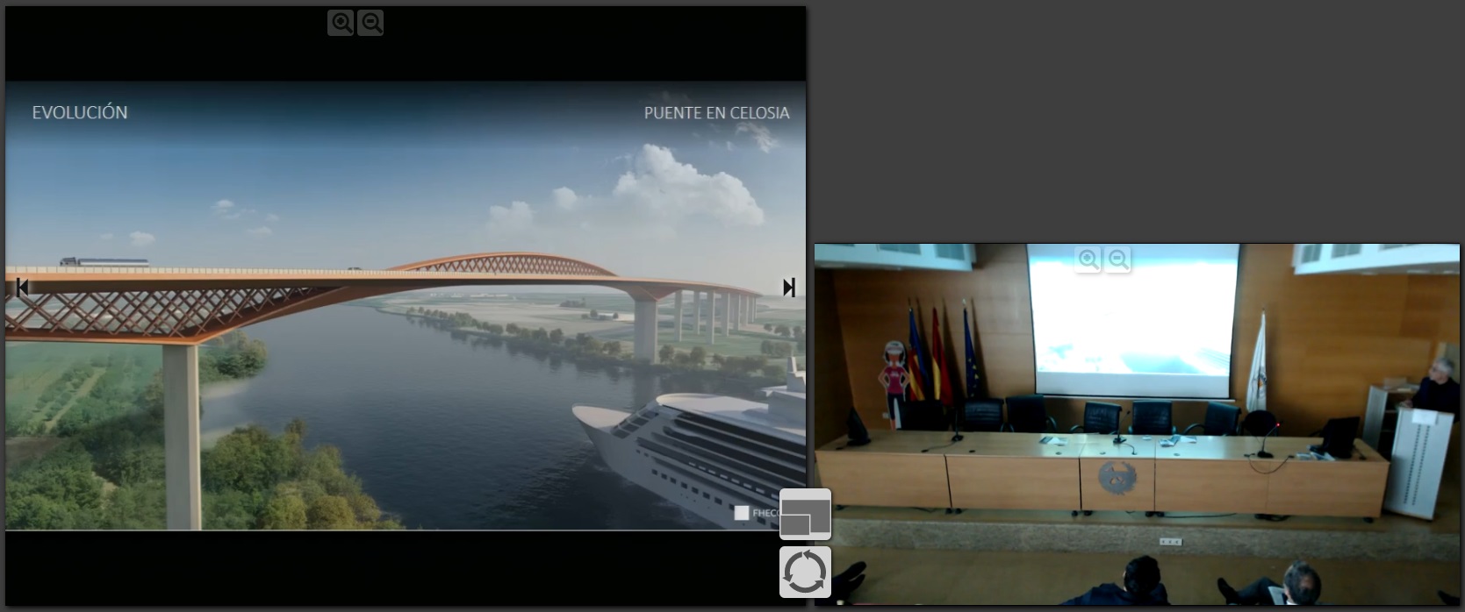Swap slide and video panels with rotate icon
This screenshot has height=612, width=1465.
coord(805,573)
